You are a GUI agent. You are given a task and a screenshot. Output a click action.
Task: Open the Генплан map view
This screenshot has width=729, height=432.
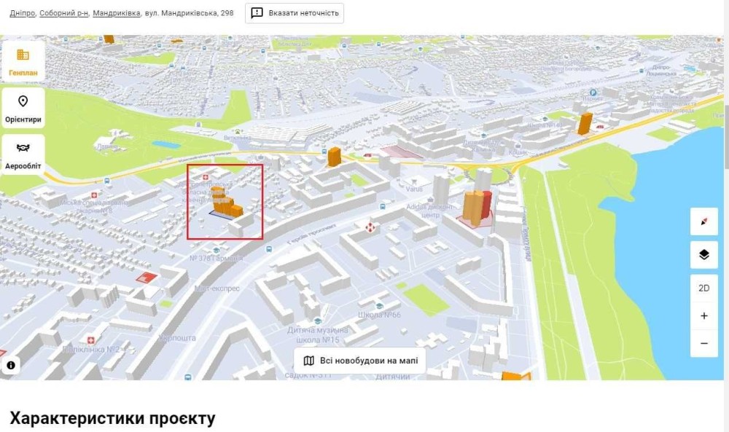click(x=23, y=60)
